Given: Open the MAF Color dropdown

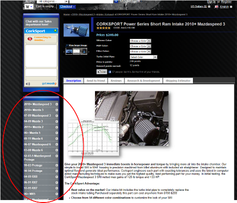Looking at the screenshot, I should coord(141,46).
